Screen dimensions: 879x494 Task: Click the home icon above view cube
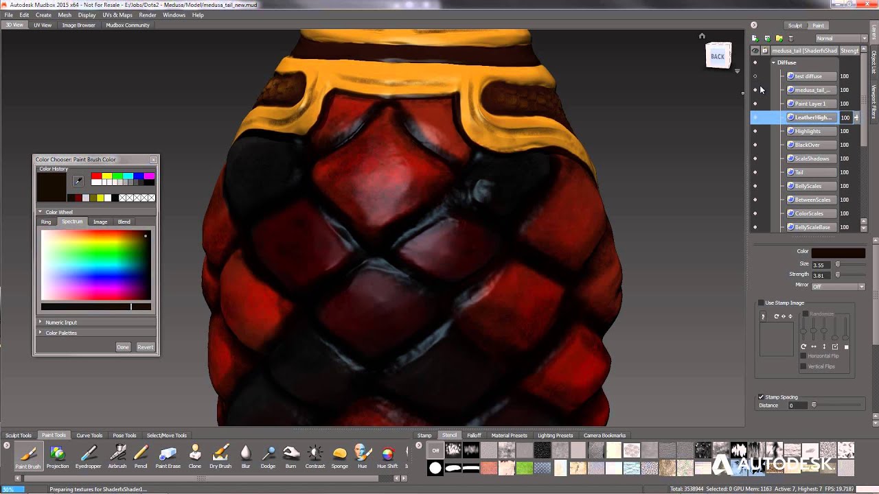(702, 36)
